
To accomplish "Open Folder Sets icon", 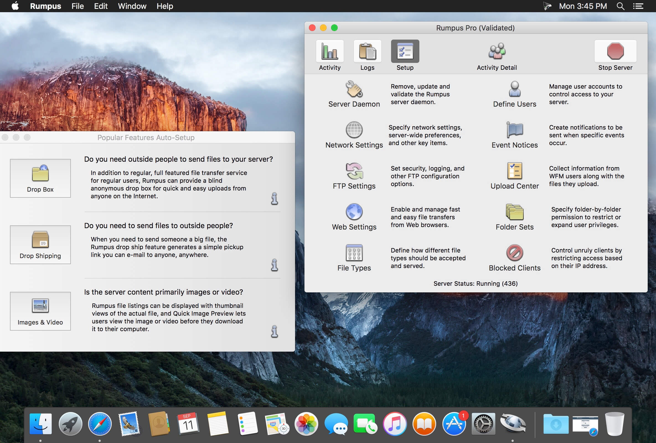I will [514, 212].
